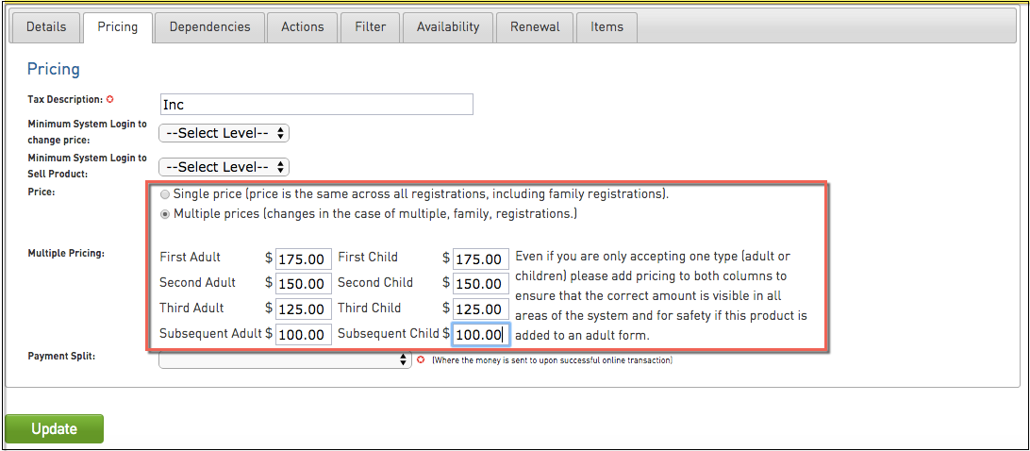
Task: Click the Third Child price field
Action: pyautogui.click(x=481, y=309)
